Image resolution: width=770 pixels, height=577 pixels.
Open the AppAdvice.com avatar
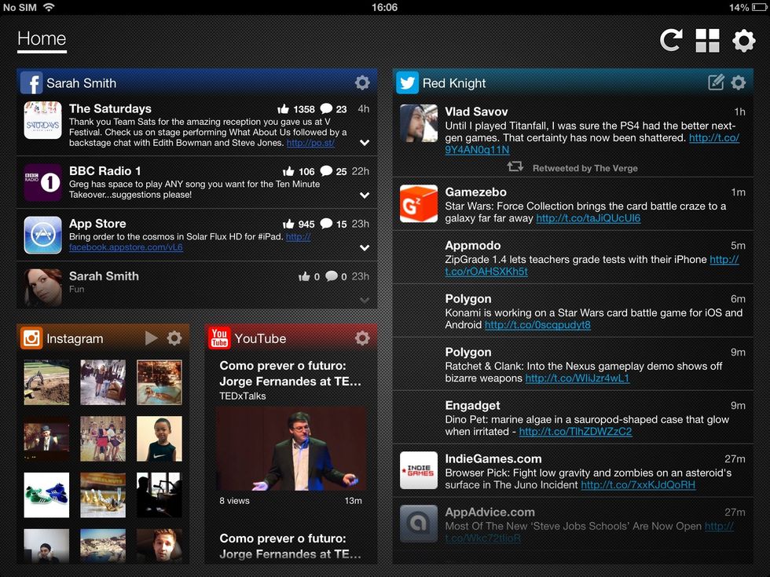pos(418,524)
